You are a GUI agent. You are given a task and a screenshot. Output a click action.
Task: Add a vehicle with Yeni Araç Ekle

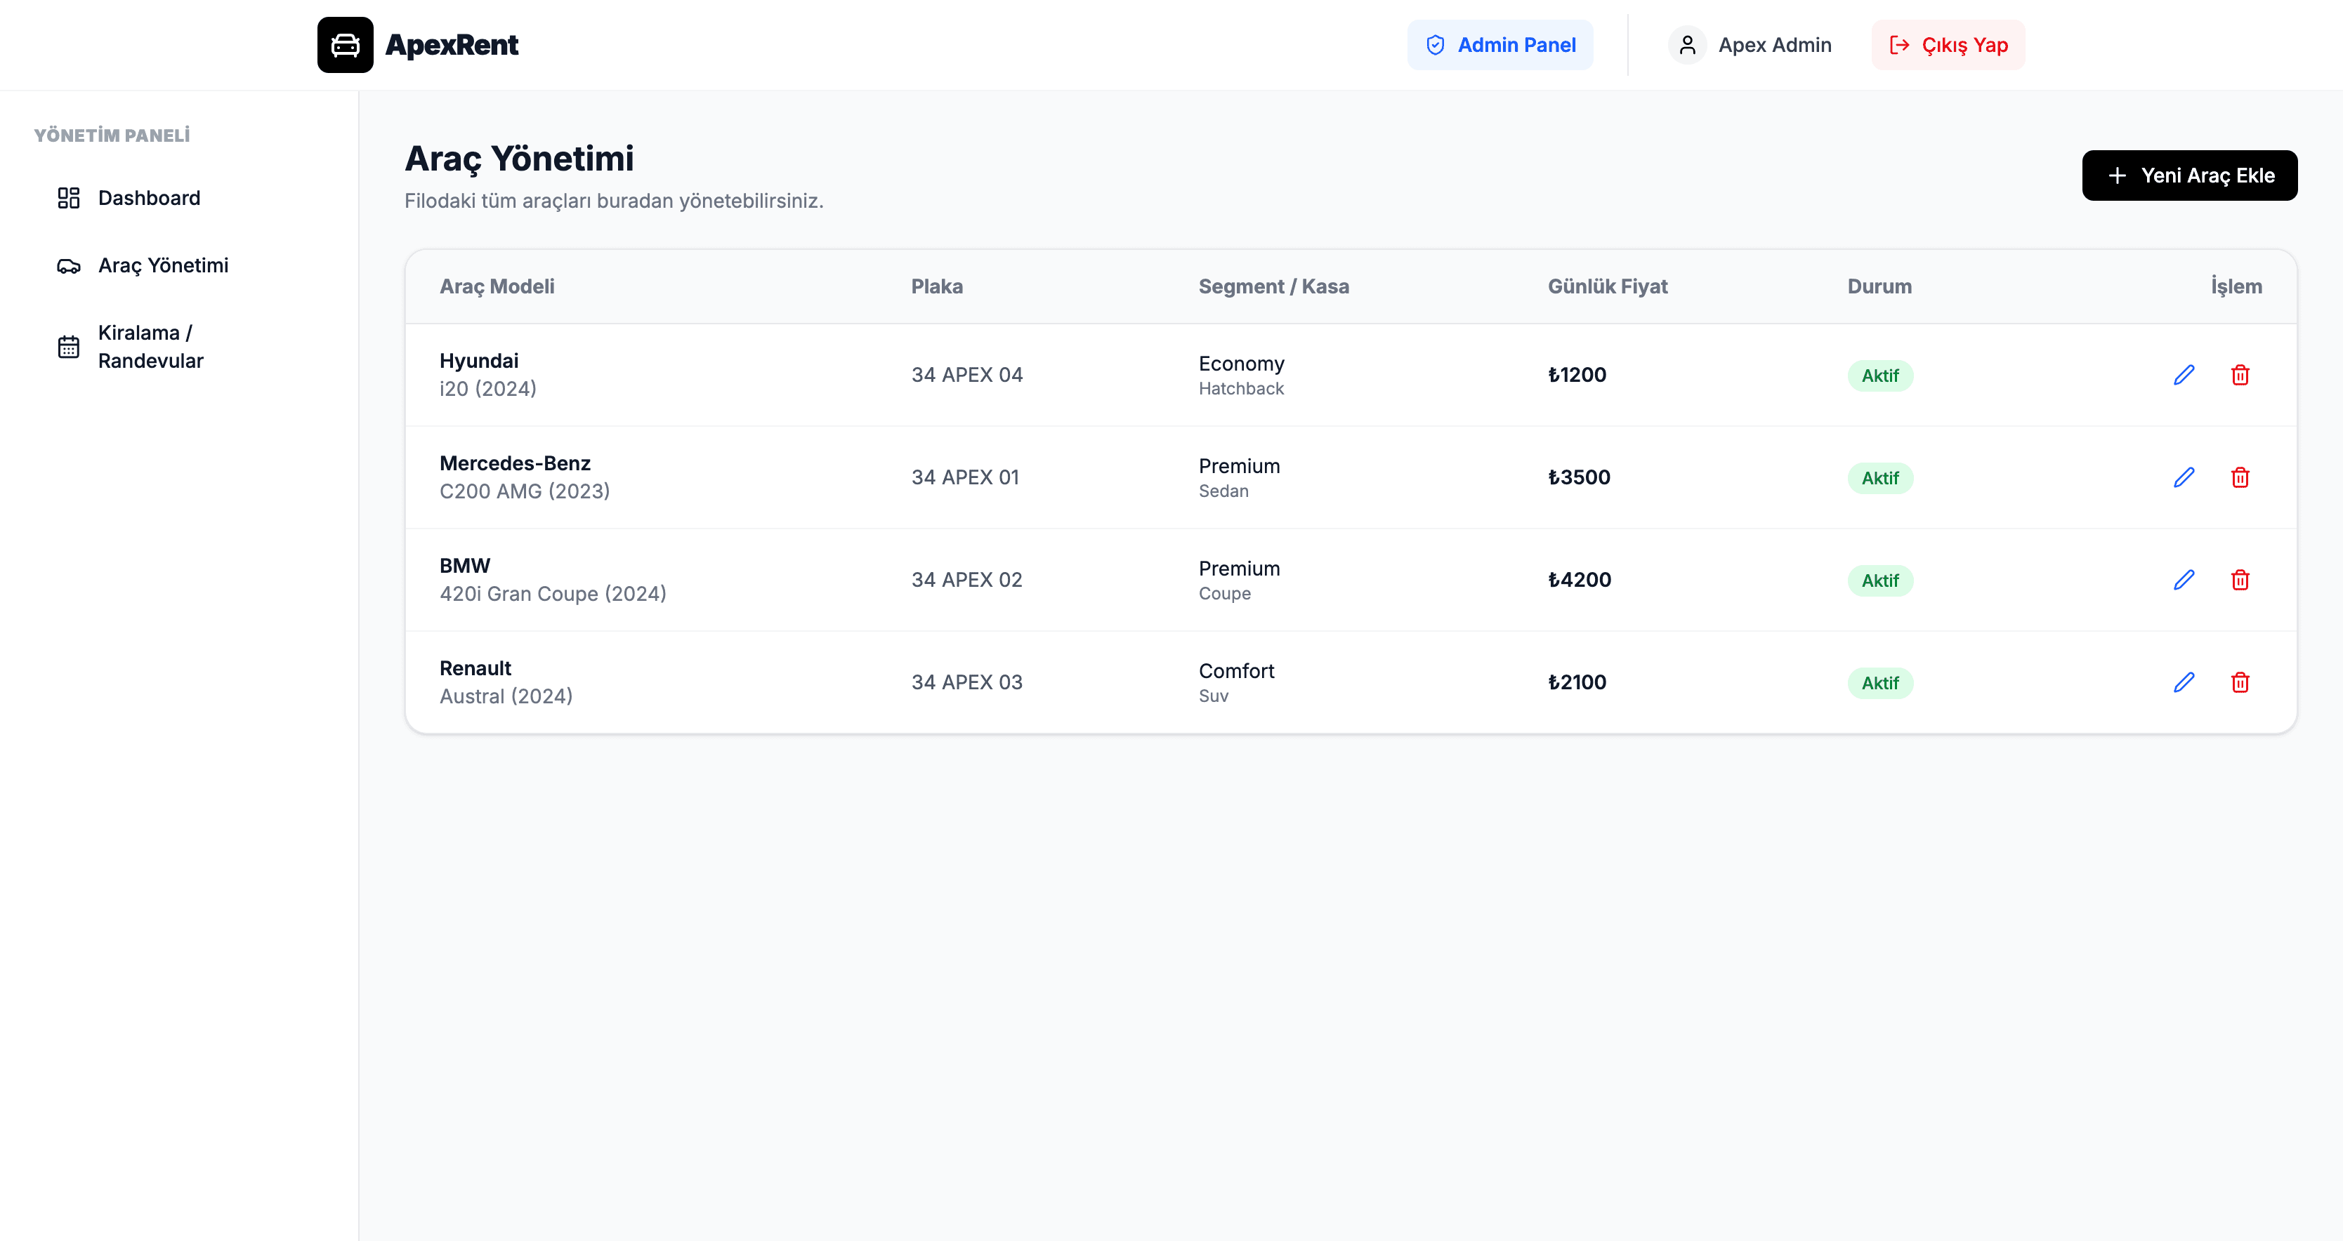tap(2189, 175)
